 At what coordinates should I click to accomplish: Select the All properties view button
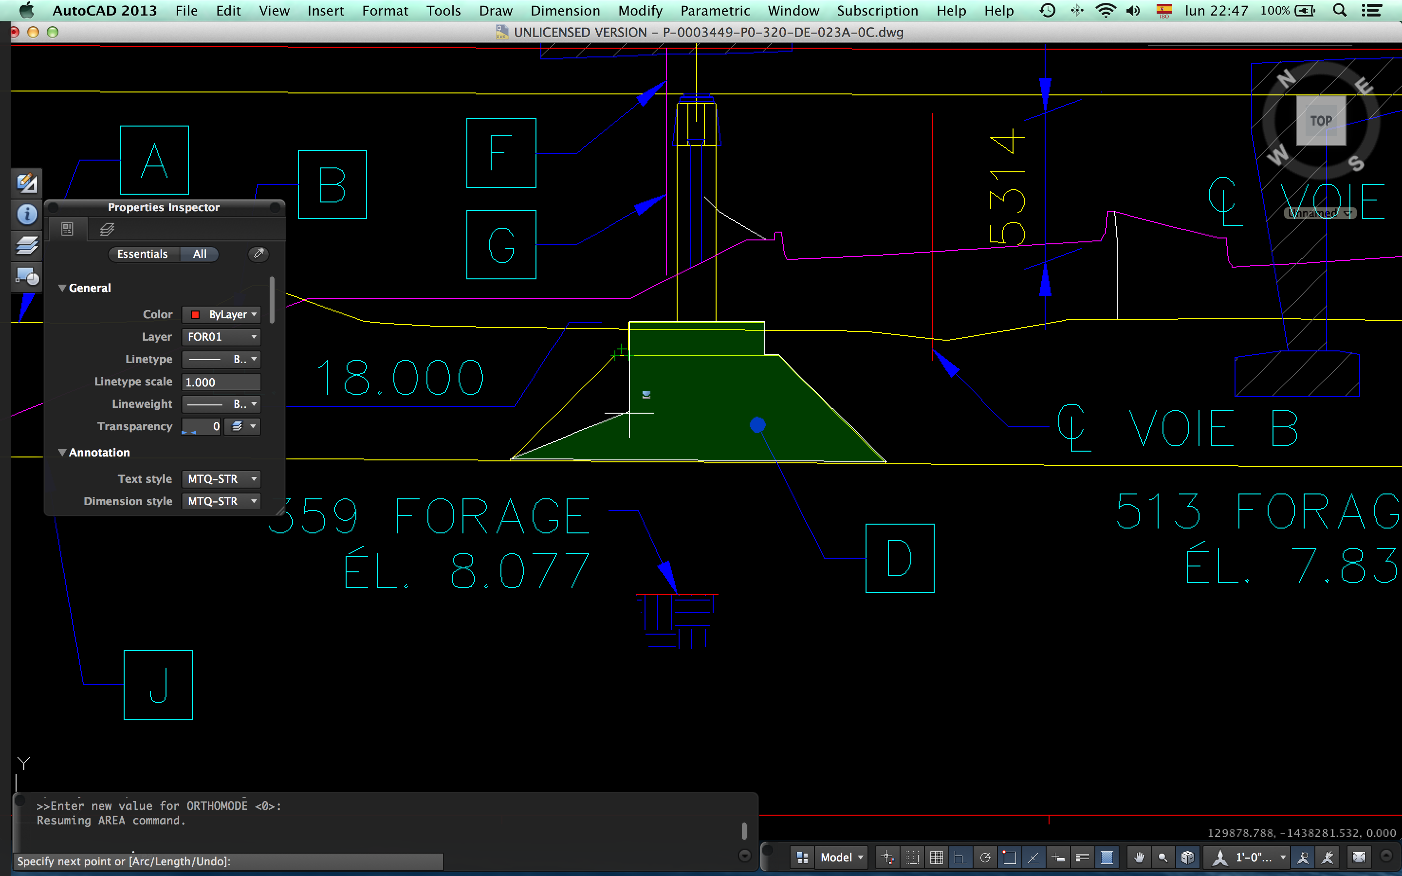pyautogui.click(x=199, y=254)
